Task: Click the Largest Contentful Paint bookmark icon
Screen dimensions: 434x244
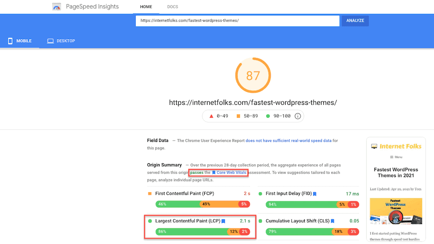Action: [223, 221]
